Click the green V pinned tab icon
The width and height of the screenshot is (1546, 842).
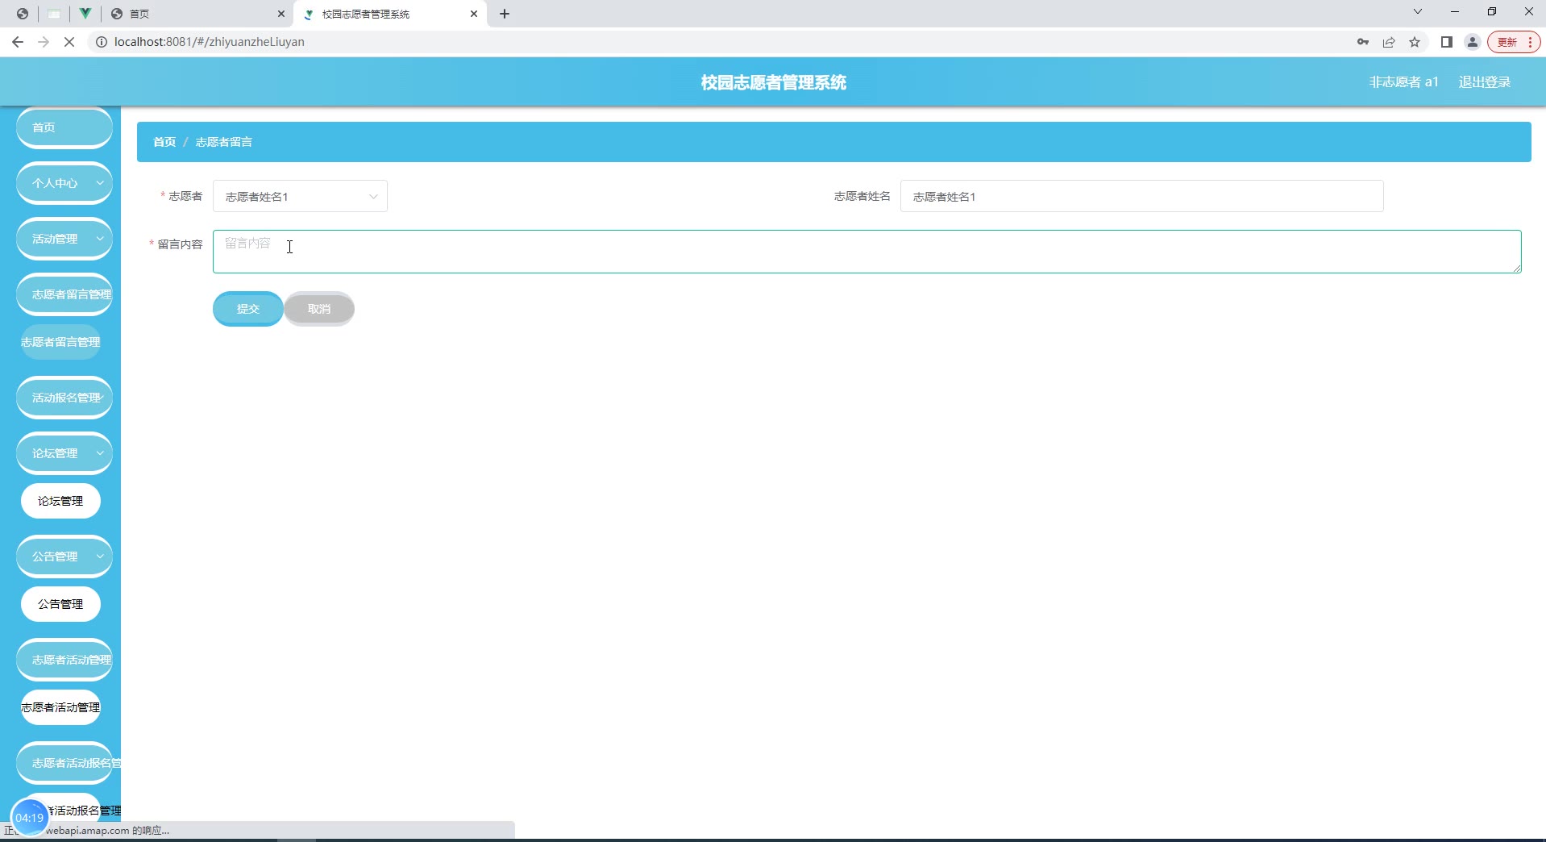tap(85, 14)
